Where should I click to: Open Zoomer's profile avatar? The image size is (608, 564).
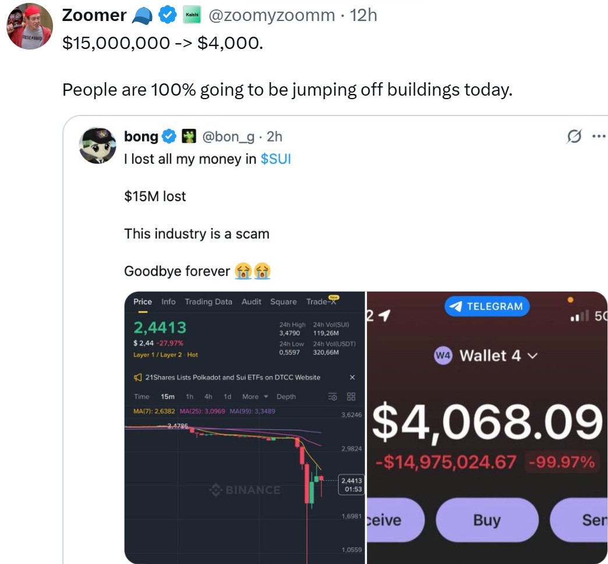point(29,26)
